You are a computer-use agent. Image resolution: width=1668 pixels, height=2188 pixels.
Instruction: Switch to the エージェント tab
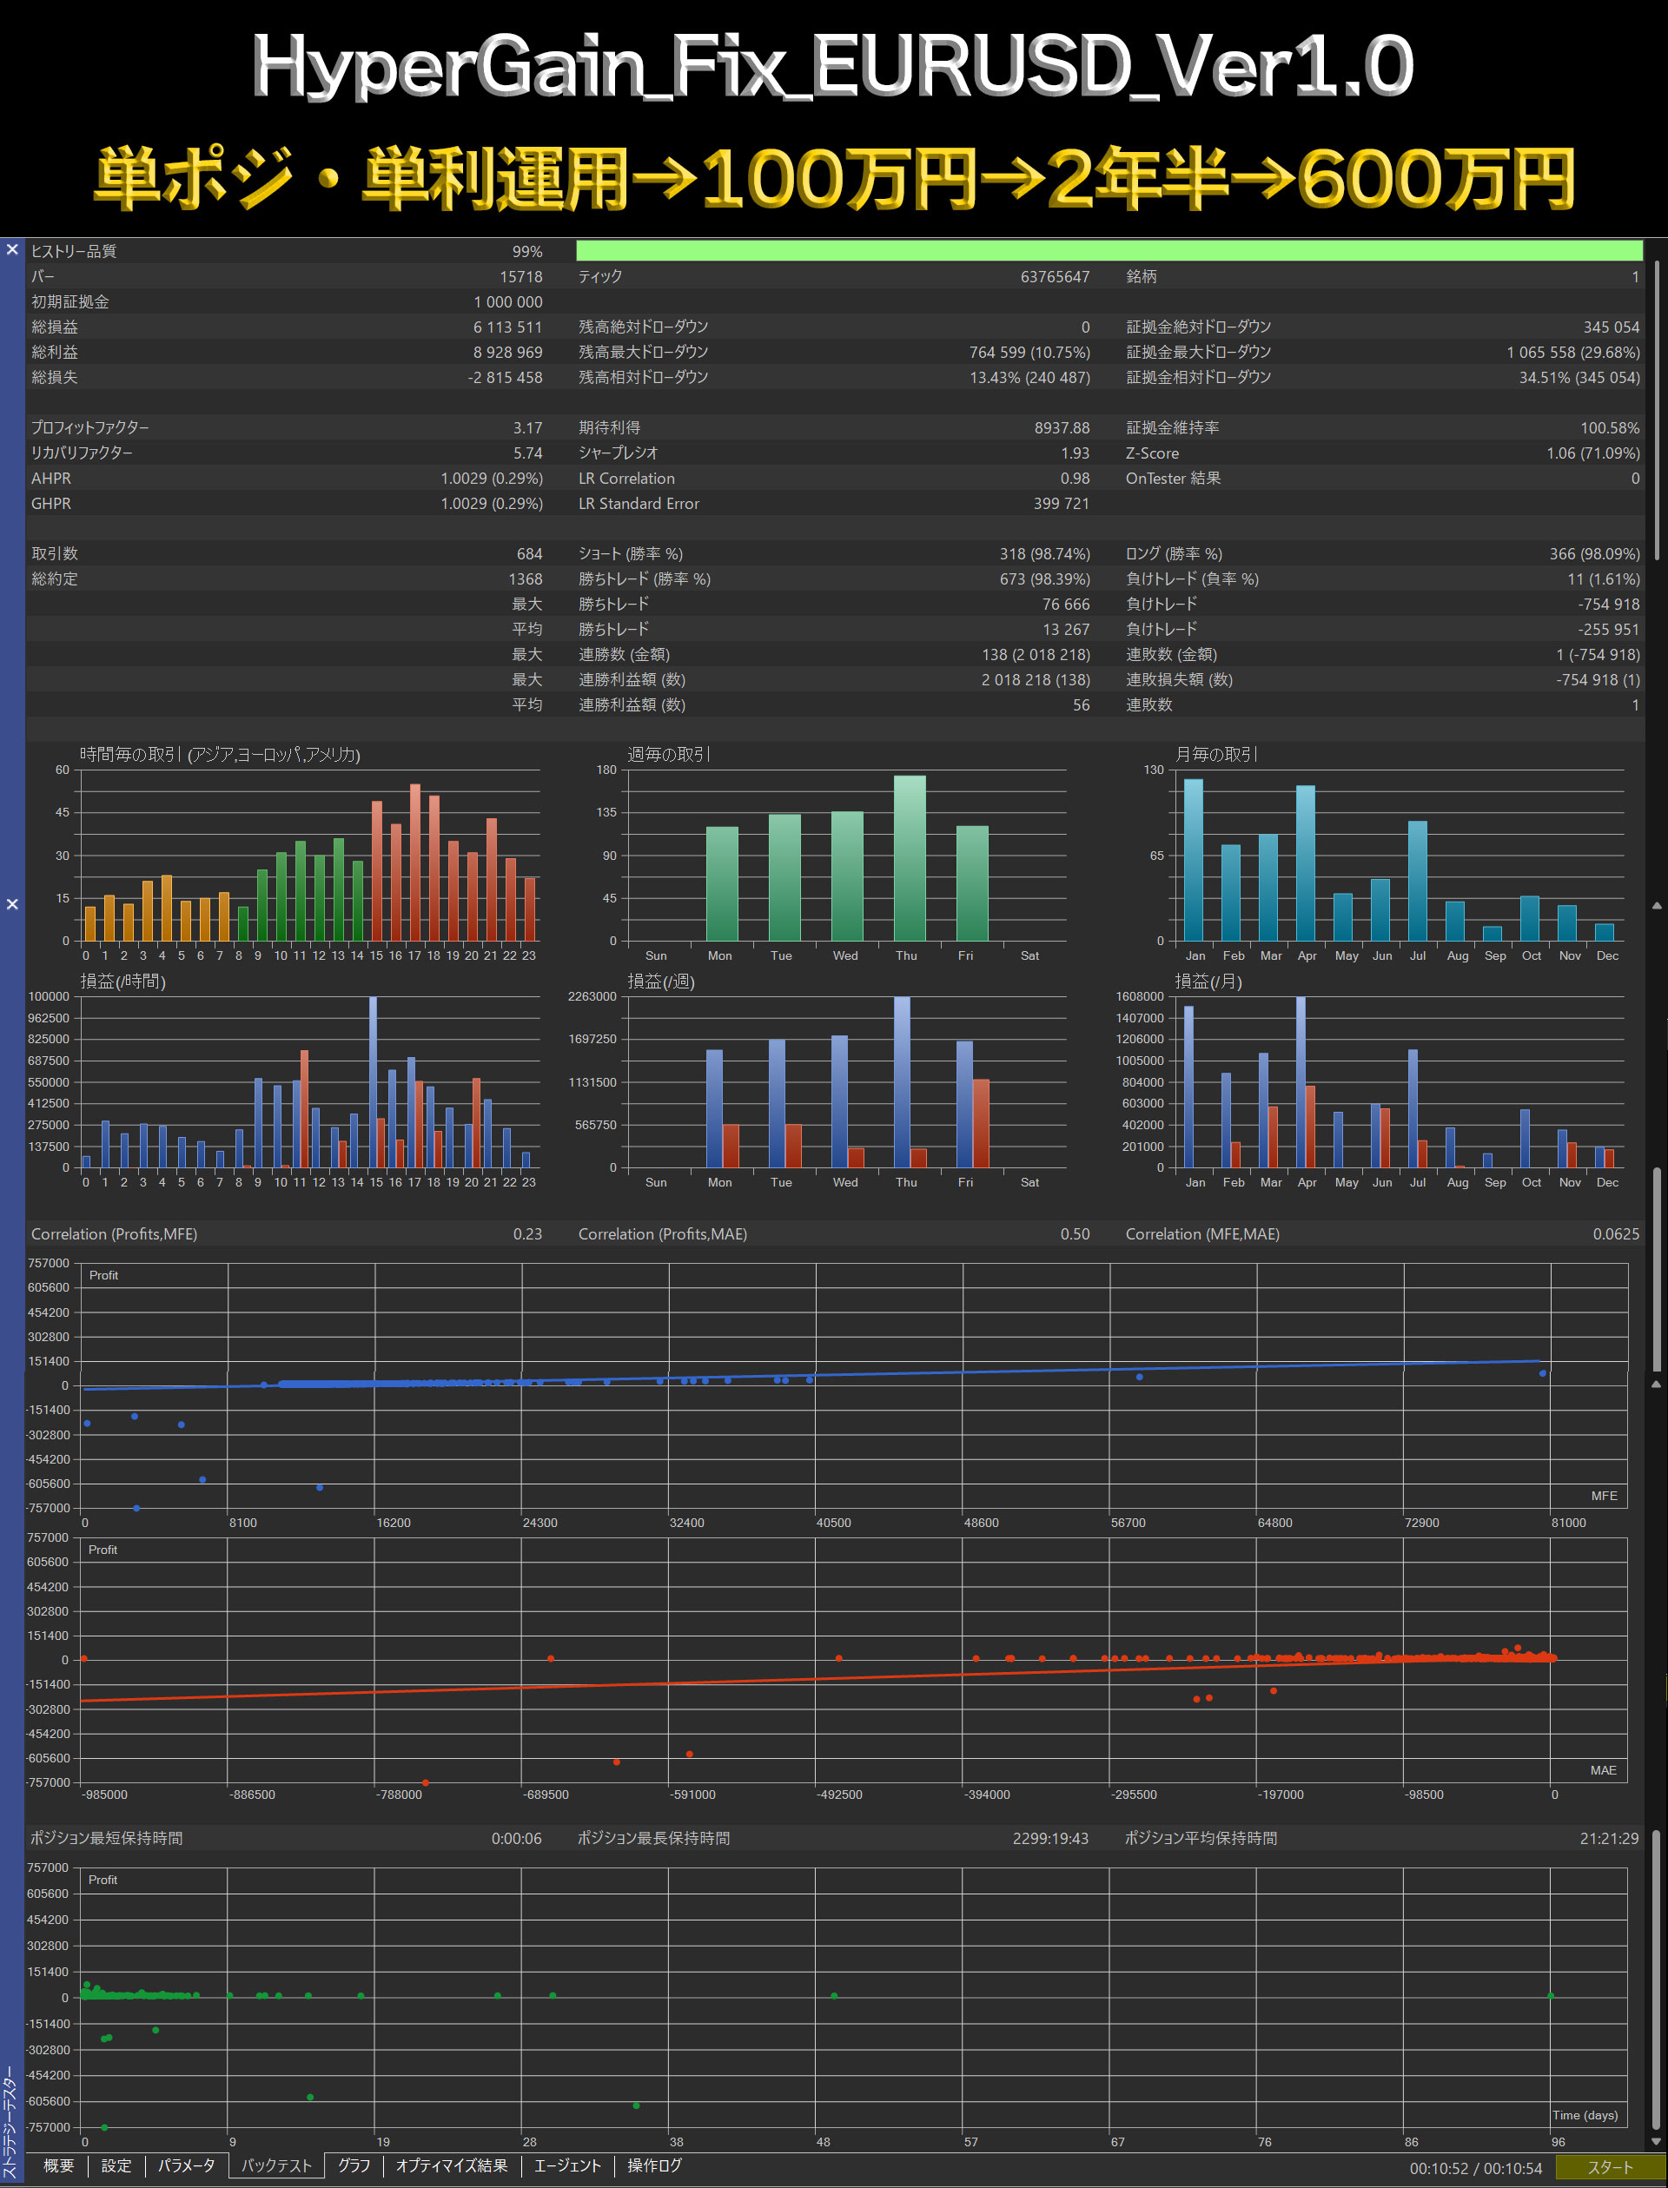click(567, 2165)
